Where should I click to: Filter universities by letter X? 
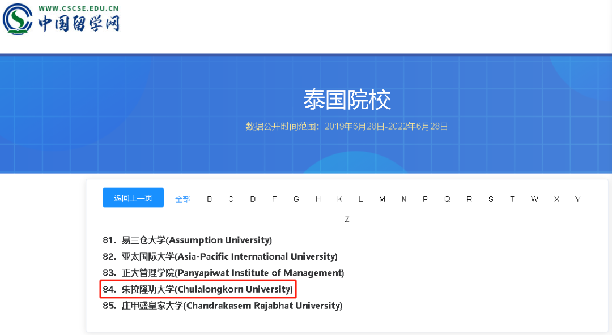(x=557, y=199)
